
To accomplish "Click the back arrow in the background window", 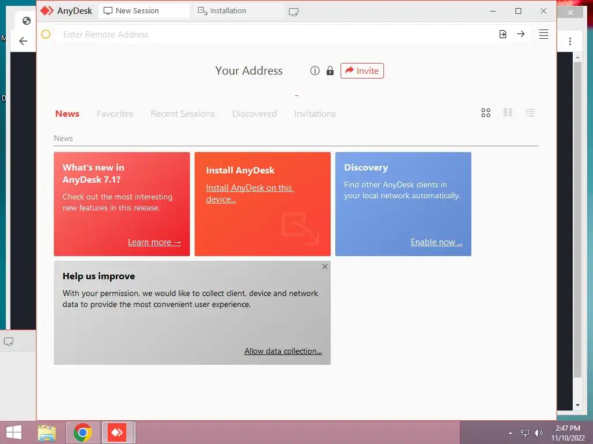I will point(23,41).
